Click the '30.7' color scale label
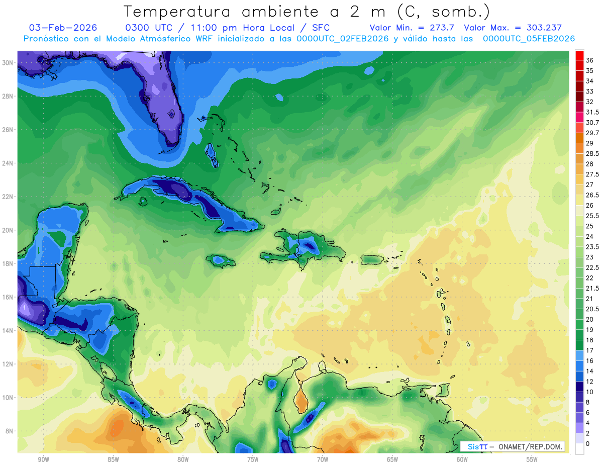The image size is (603, 466). 592,123
